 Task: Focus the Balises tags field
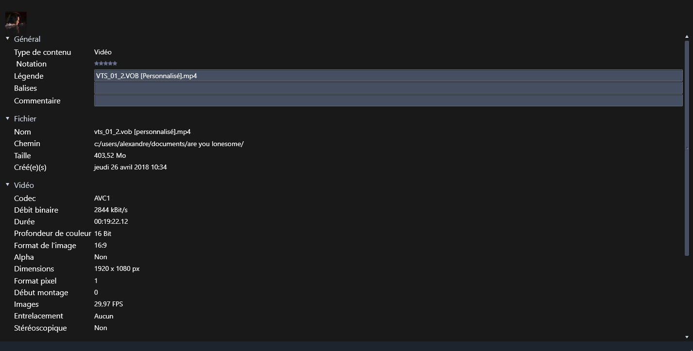(388, 88)
